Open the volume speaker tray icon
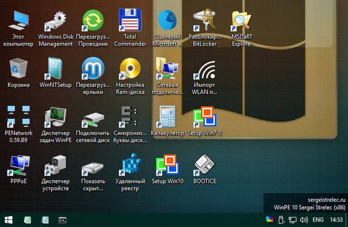 (304, 220)
